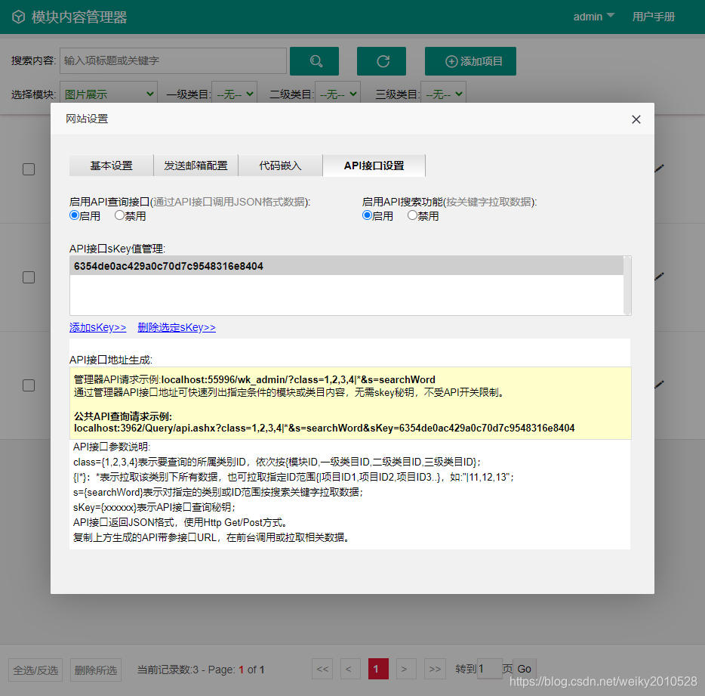Go to next page with > button
Image resolution: width=705 pixels, height=696 pixels.
click(x=406, y=669)
